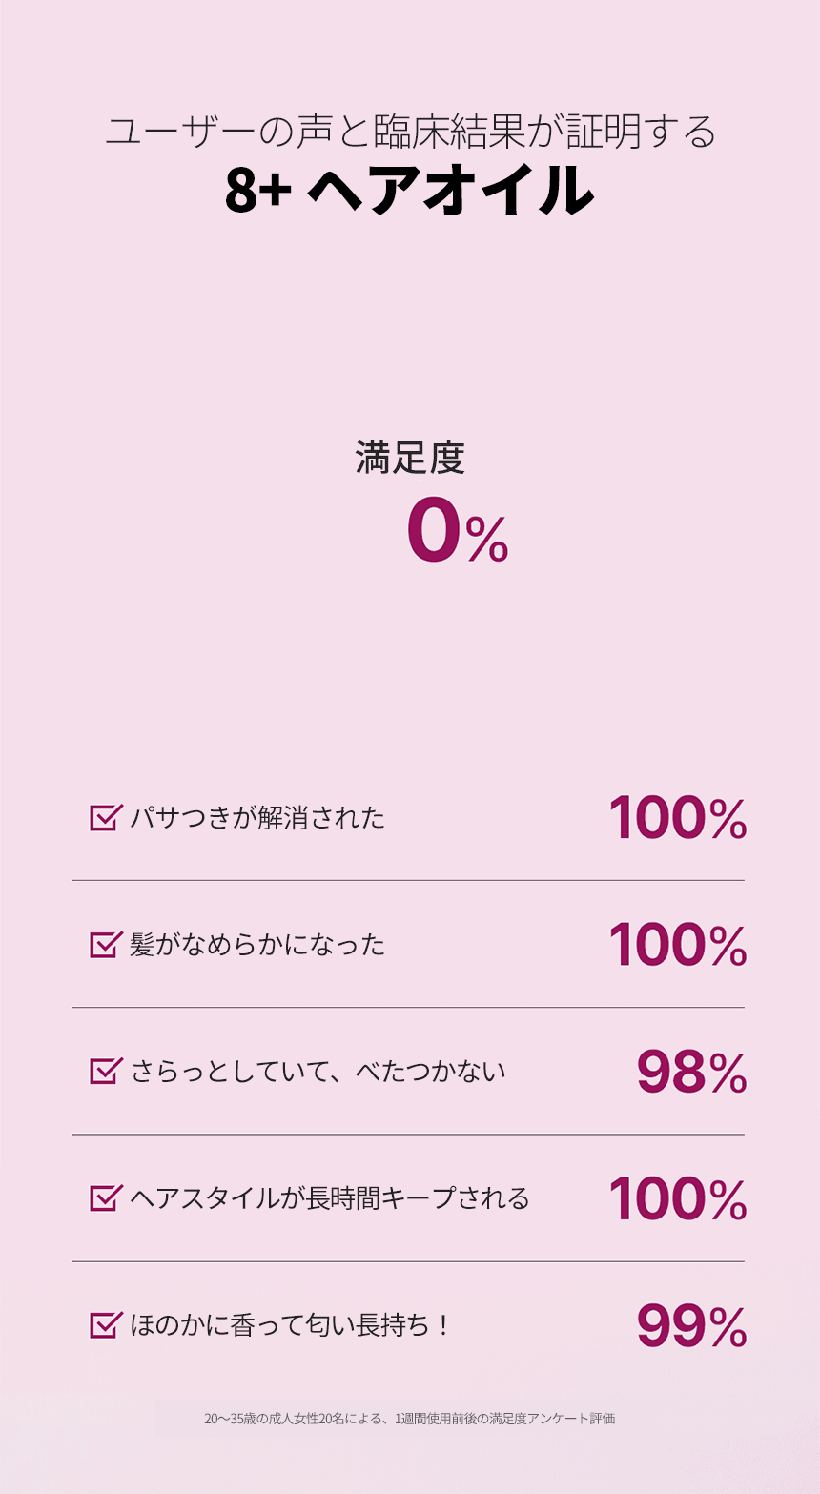The image size is (820, 1494).
Task: Select the 満足度 label
Action: coord(410,458)
